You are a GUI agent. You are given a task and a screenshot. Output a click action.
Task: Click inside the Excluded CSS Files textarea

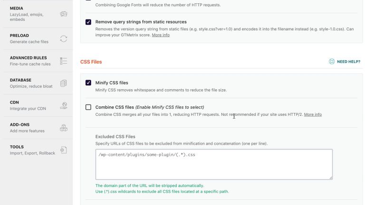click(x=214, y=164)
